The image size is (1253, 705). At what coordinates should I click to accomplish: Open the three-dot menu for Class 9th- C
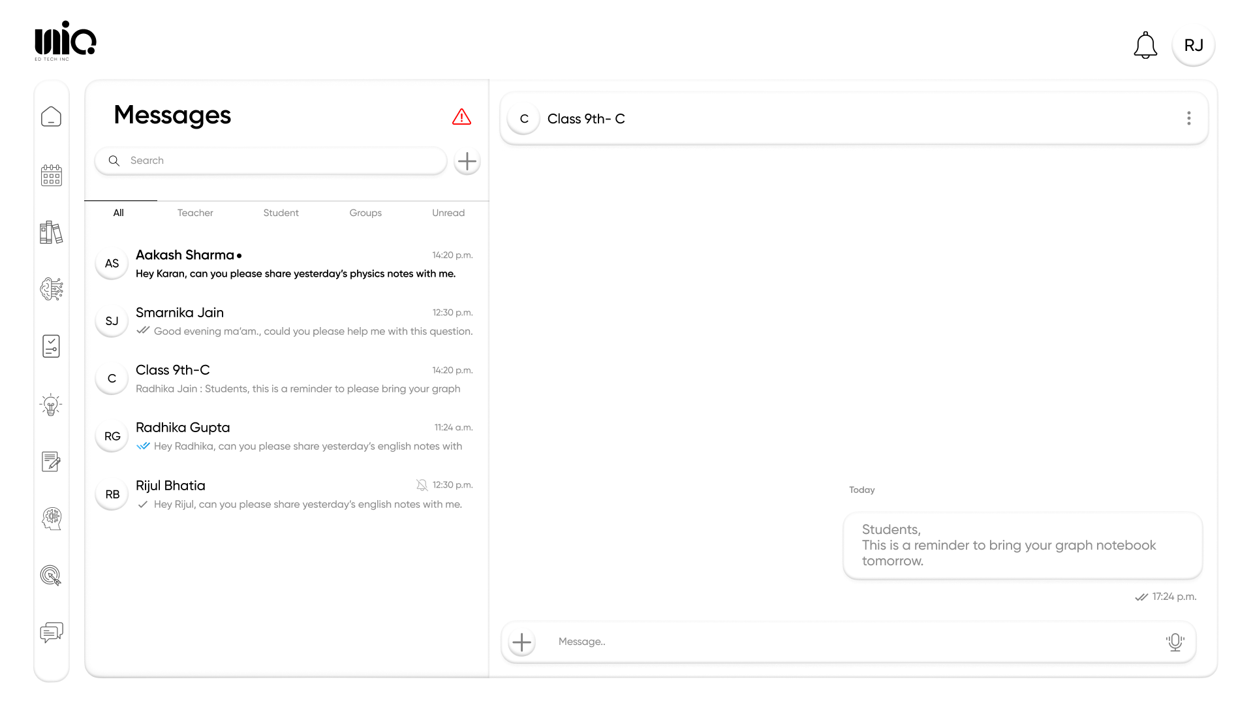tap(1189, 118)
